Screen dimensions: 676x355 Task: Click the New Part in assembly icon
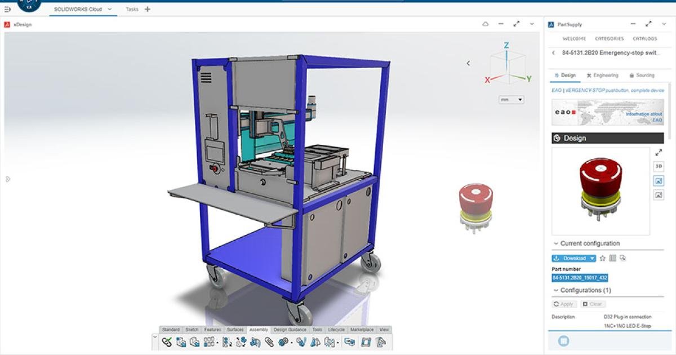(x=195, y=341)
